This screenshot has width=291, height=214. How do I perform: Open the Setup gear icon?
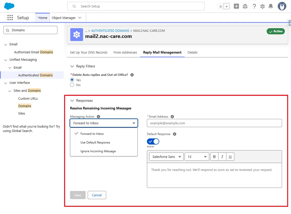point(263,6)
